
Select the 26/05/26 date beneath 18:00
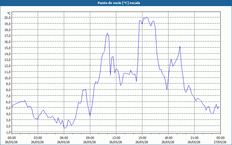coord(168,142)
